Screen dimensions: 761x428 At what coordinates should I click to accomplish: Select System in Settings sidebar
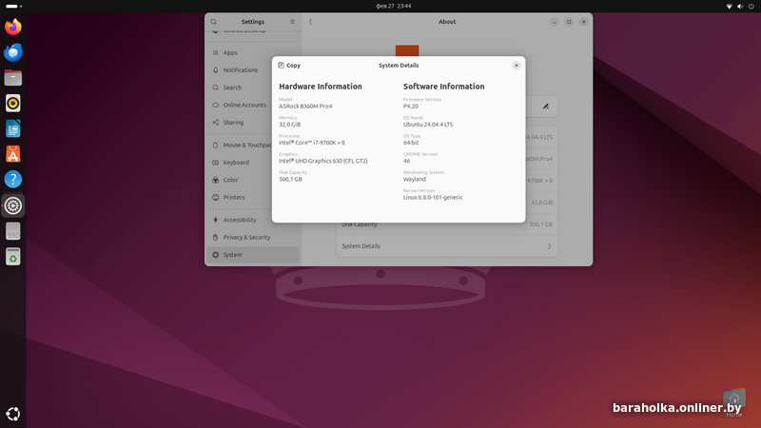click(x=253, y=255)
